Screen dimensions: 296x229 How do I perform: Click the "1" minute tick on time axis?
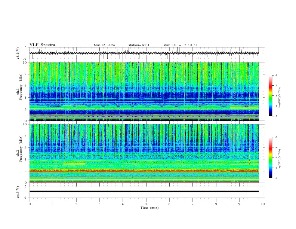pyautogui.click(x=53, y=204)
